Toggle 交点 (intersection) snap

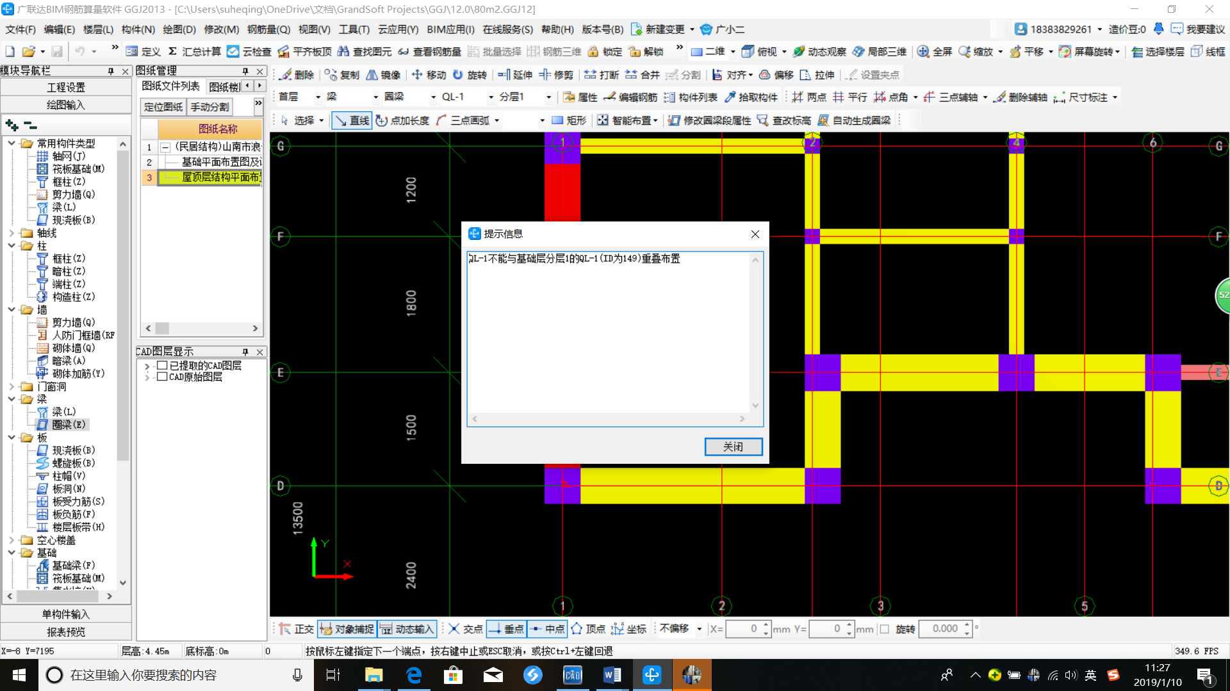click(x=465, y=629)
